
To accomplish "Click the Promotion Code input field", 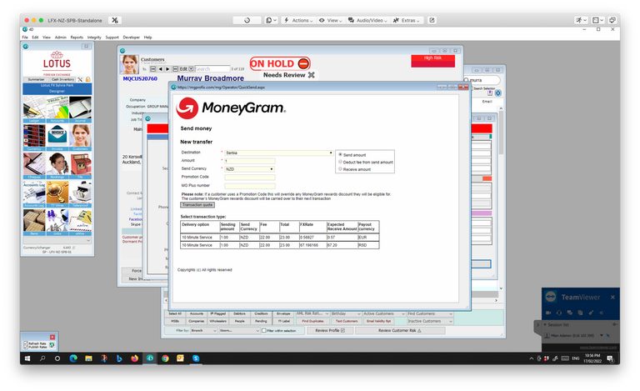I will pos(250,177).
